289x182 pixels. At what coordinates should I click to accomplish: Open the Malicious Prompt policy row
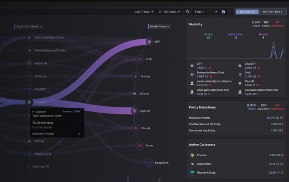click(x=236, y=118)
